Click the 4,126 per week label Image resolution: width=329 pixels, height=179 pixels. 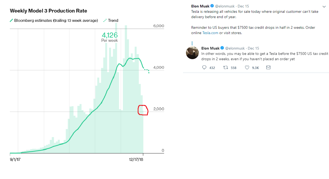click(109, 35)
